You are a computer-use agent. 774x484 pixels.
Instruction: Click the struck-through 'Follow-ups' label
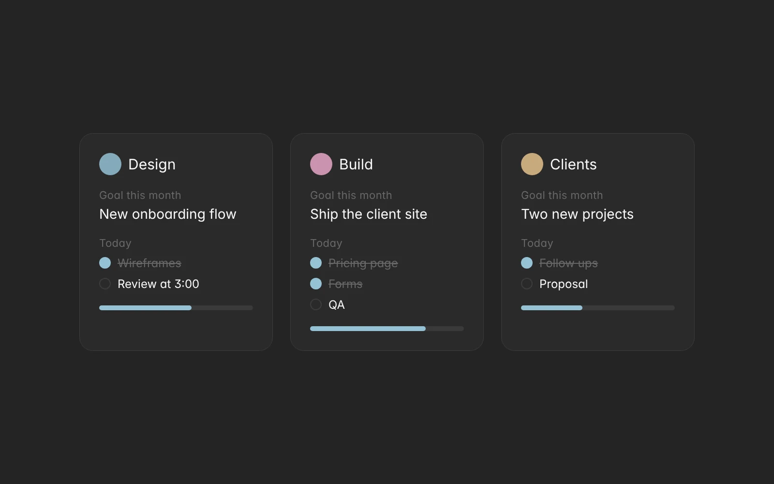point(568,263)
